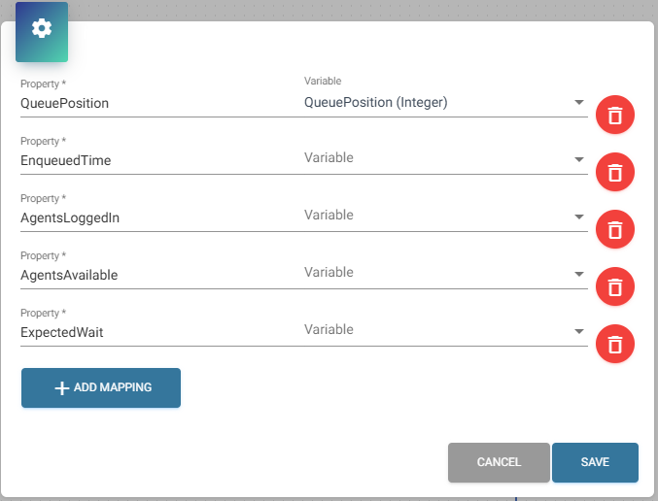Choose a variable for AgentsAvailable
658x501 pixels.
444,273
